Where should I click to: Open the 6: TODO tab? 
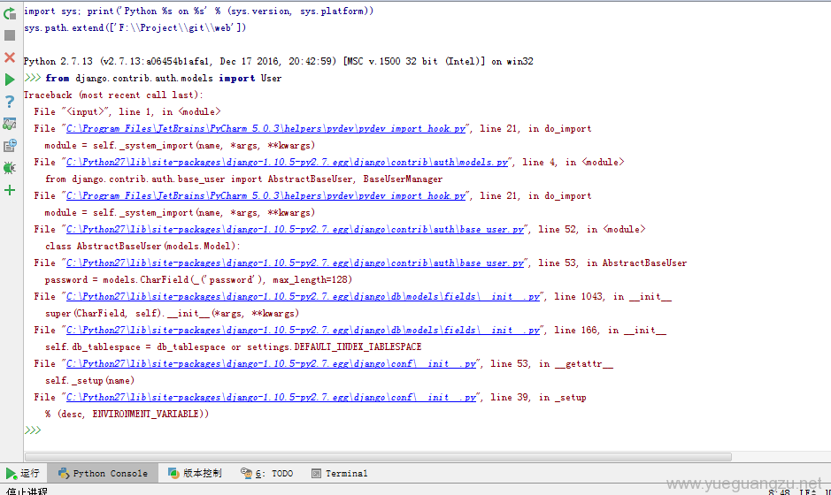[267, 473]
